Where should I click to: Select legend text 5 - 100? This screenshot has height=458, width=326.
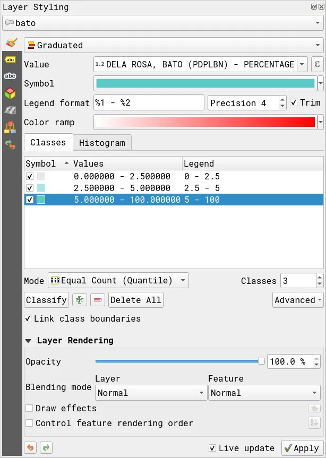[202, 200]
